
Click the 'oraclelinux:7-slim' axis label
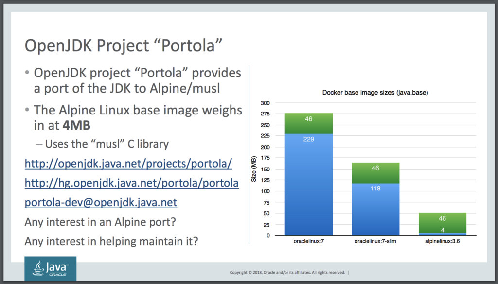(x=375, y=241)
